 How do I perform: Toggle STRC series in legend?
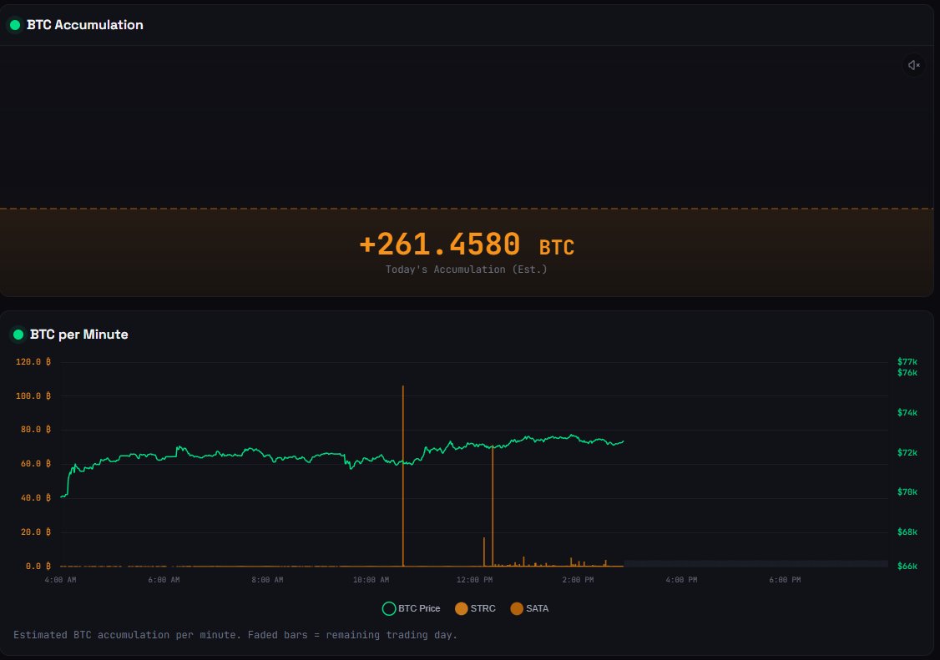pos(475,608)
